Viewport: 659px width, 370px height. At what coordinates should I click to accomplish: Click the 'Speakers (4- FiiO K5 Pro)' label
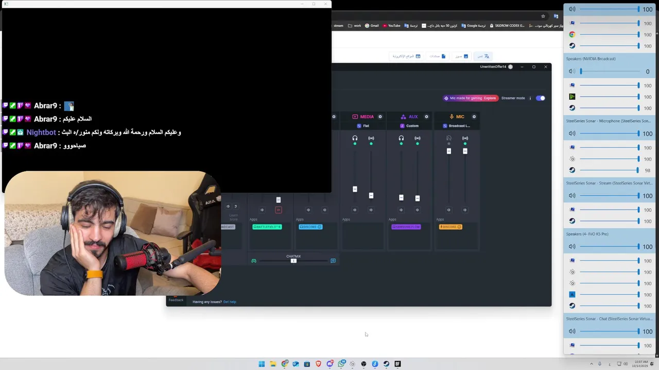(587, 234)
